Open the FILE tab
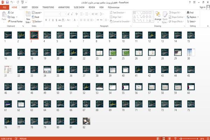 pyautogui.click(x=5, y=7)
